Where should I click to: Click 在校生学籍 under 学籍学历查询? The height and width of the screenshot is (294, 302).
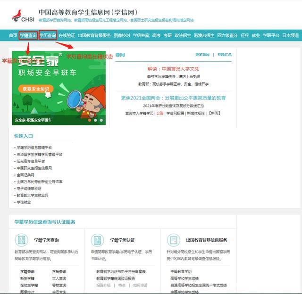tap(29, 285)
